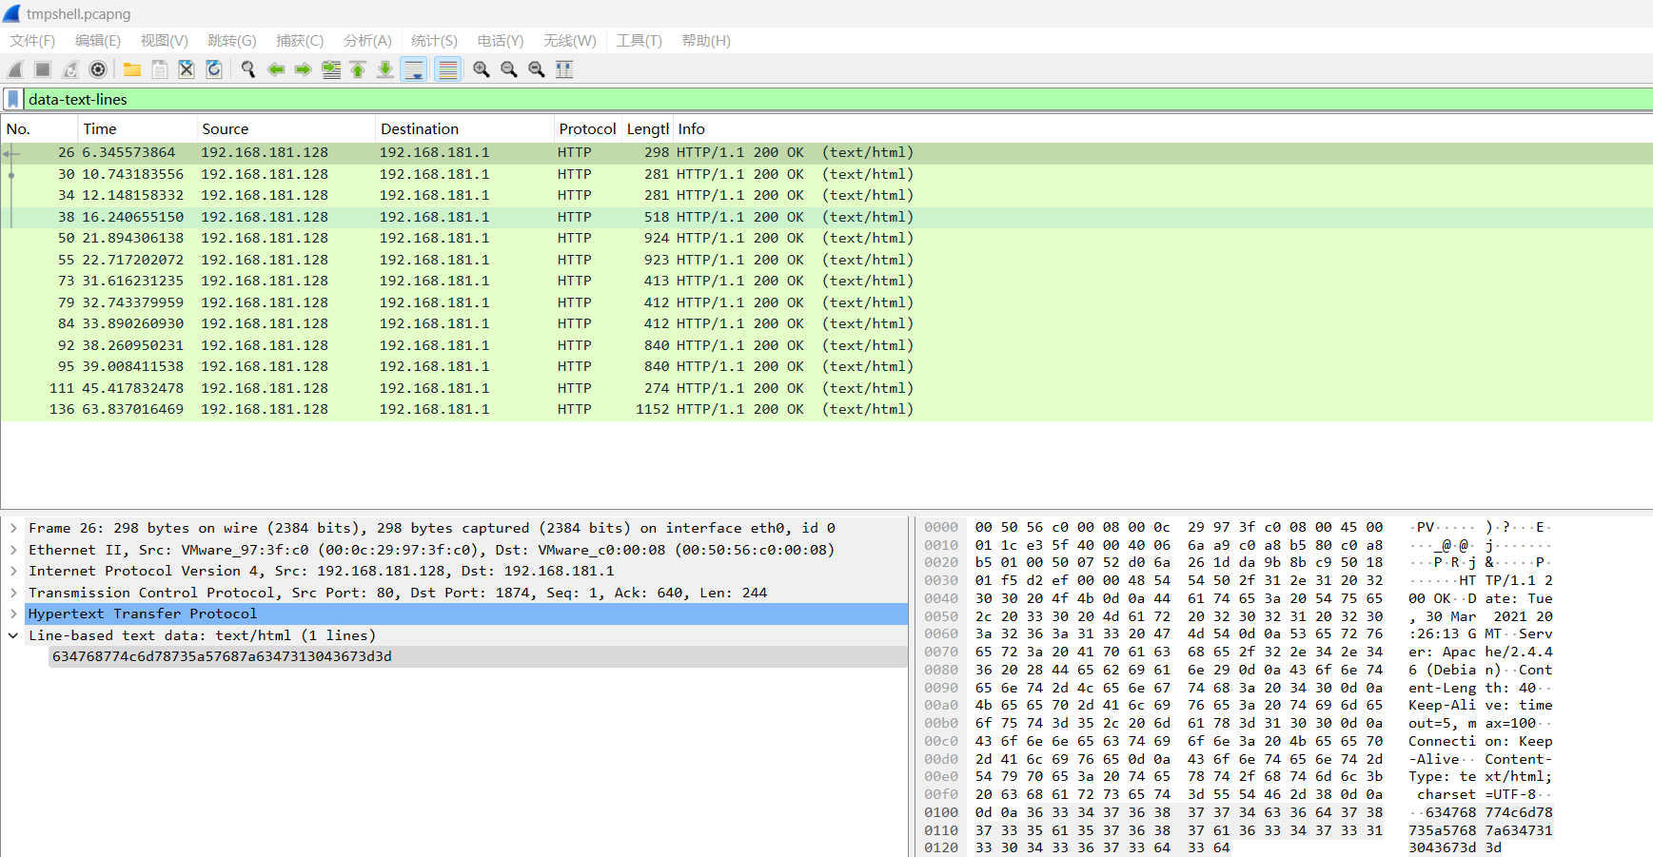Select packet number 38 row
This screenshot has width=1653, height=857.
(x=826, y=217)
